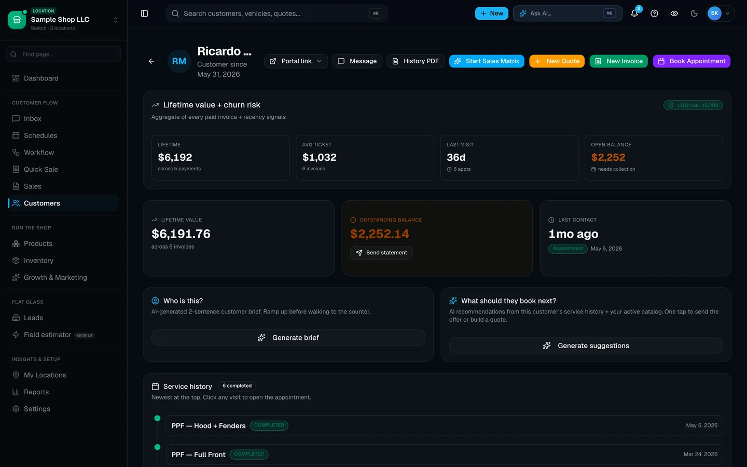Switch location via Sample Shop LLC selector
Viewport: 747px width, 467px height.
pos(63,20)
